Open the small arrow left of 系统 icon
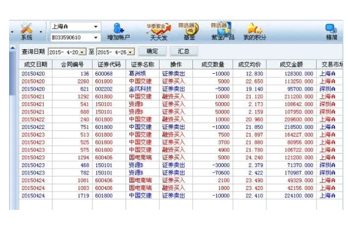This screenshot has width=348, height=232. (12, 32)
